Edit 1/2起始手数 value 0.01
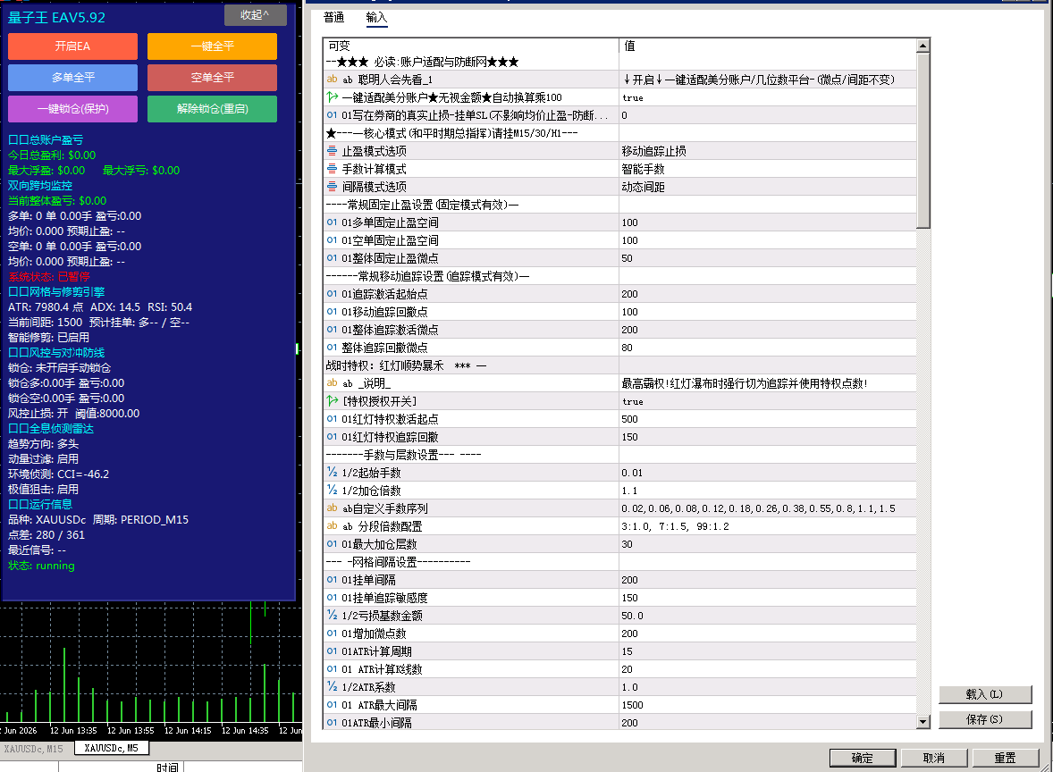1053x772 pixels. 768,473
